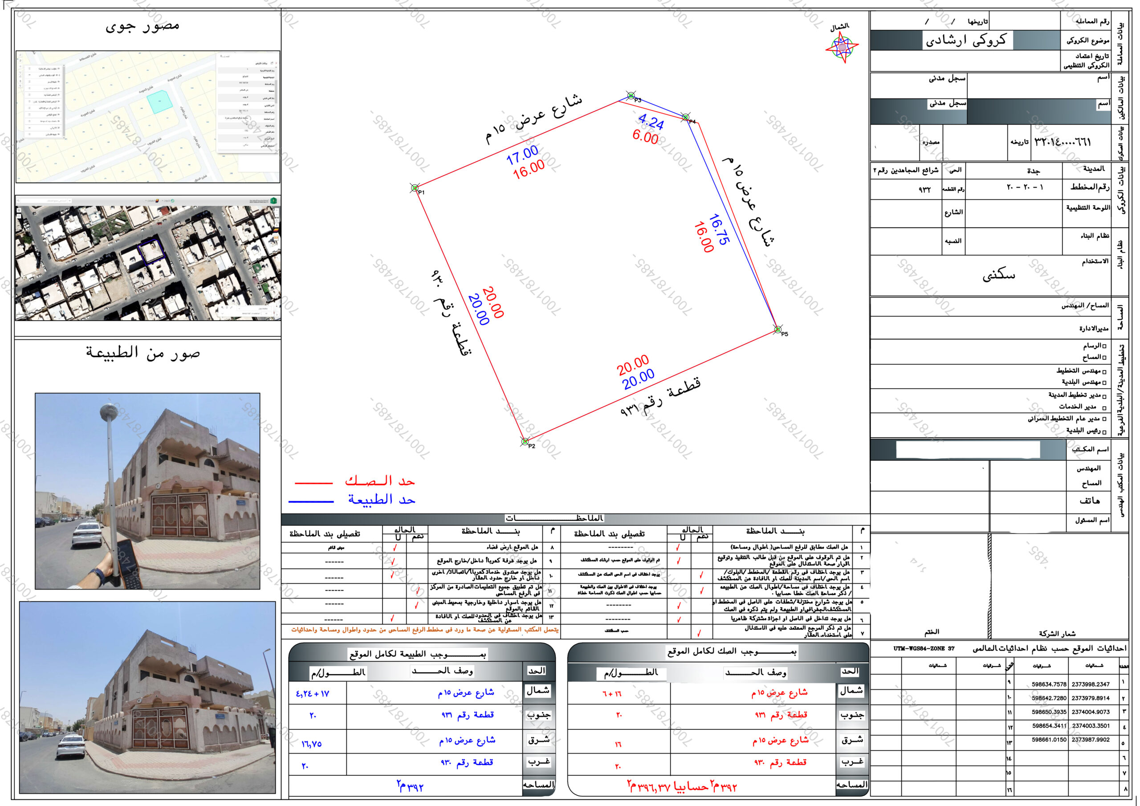
Task: Check the مهندس التخطيط box
Action: [x=1104, y=371]
